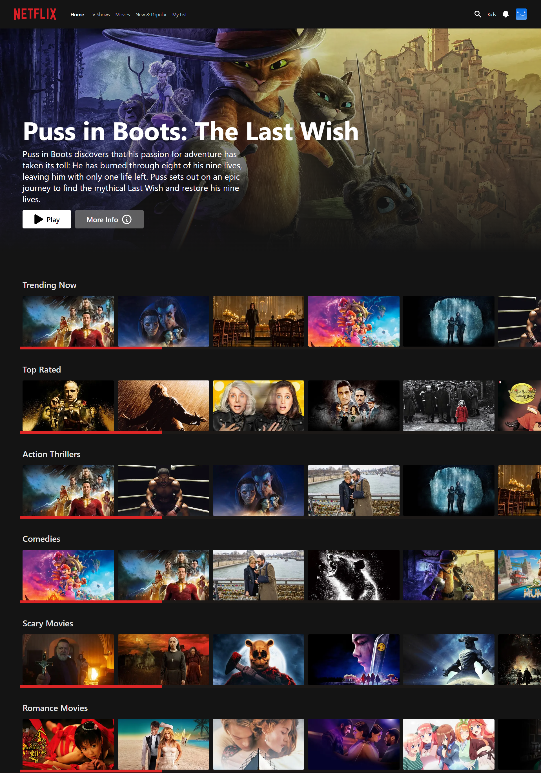Screen dimensions: 541x773
Task: Open the white bear thumbnail in Comedies
Action: pos(354,575)
